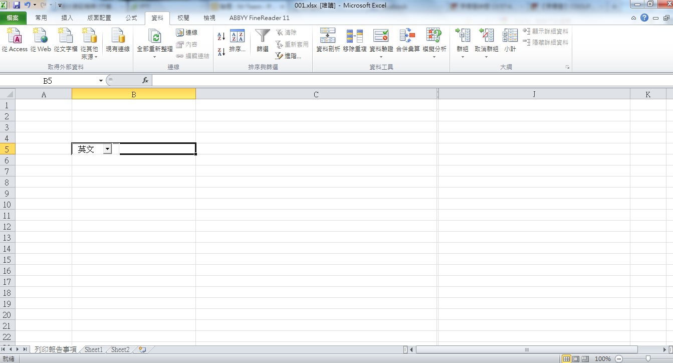This screenshot has height=363, width=673.
Task: Open the 檔案 file tab
Action: (13, 18)
